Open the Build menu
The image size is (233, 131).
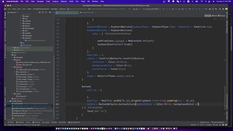click(71, 1)
